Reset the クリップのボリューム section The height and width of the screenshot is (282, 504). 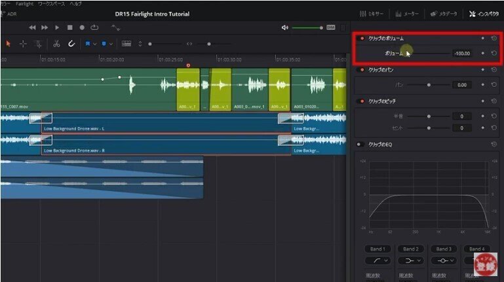(x=494, y=39)
